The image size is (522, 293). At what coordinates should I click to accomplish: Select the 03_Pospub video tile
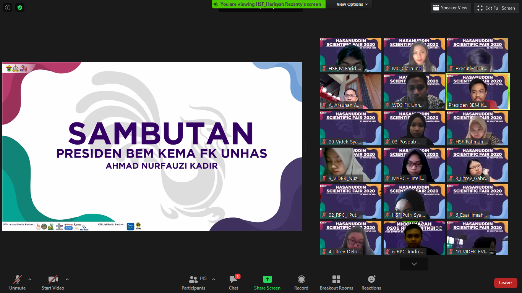click(x=414, y=128)
